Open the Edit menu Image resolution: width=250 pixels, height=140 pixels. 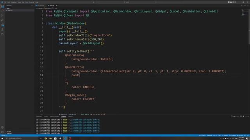pos(9,2)
